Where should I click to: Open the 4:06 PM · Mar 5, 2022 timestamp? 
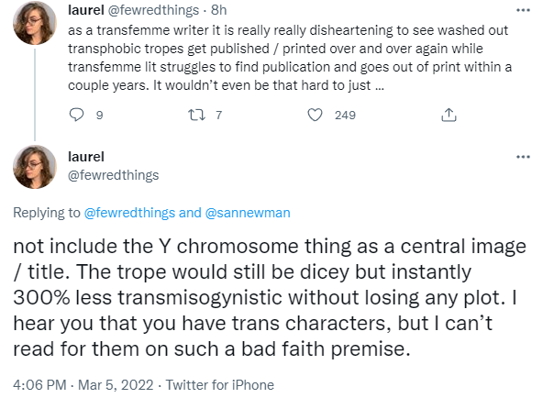(83, 385)
